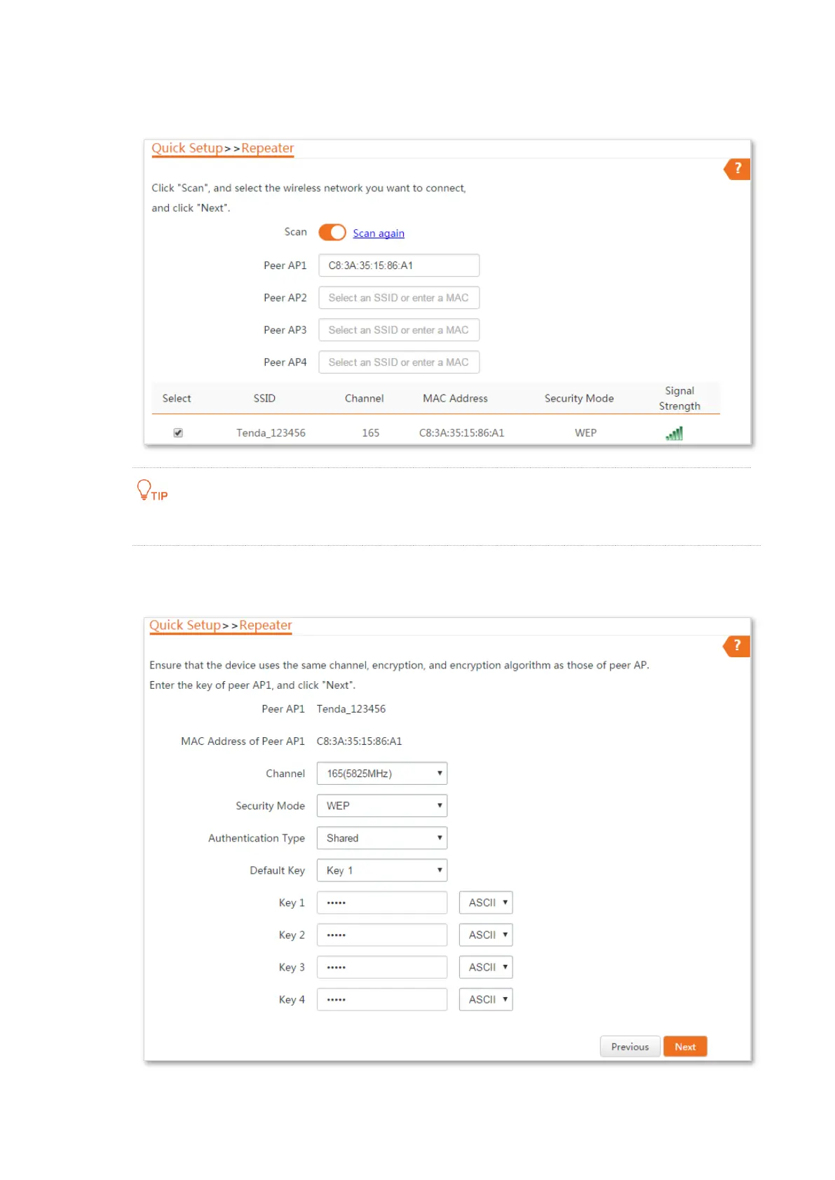Click the Security Mode column header
This screenshot has height=1180, width=835.
pos(579,399)
